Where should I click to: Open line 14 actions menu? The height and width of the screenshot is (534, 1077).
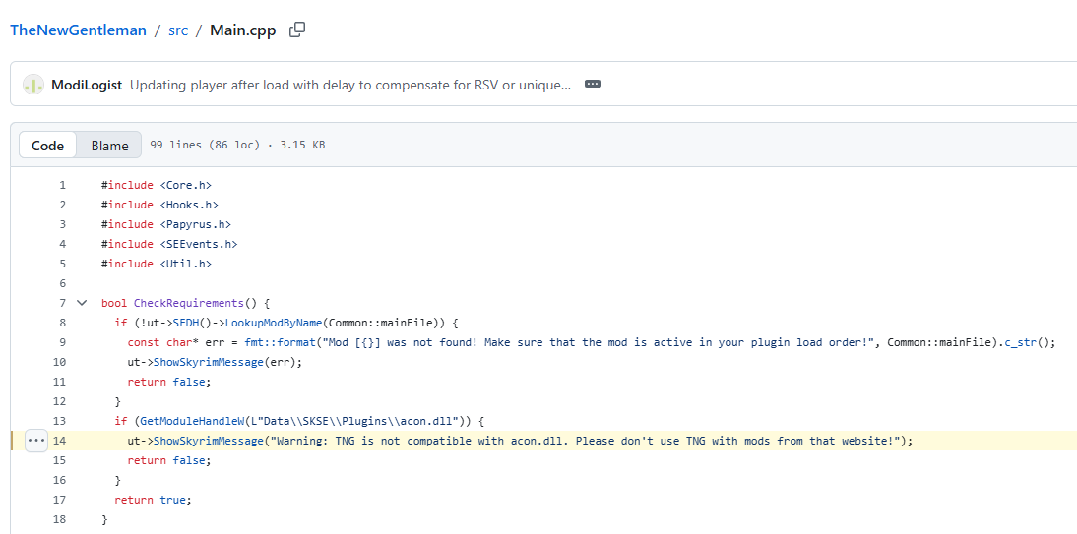pos(35,441)
